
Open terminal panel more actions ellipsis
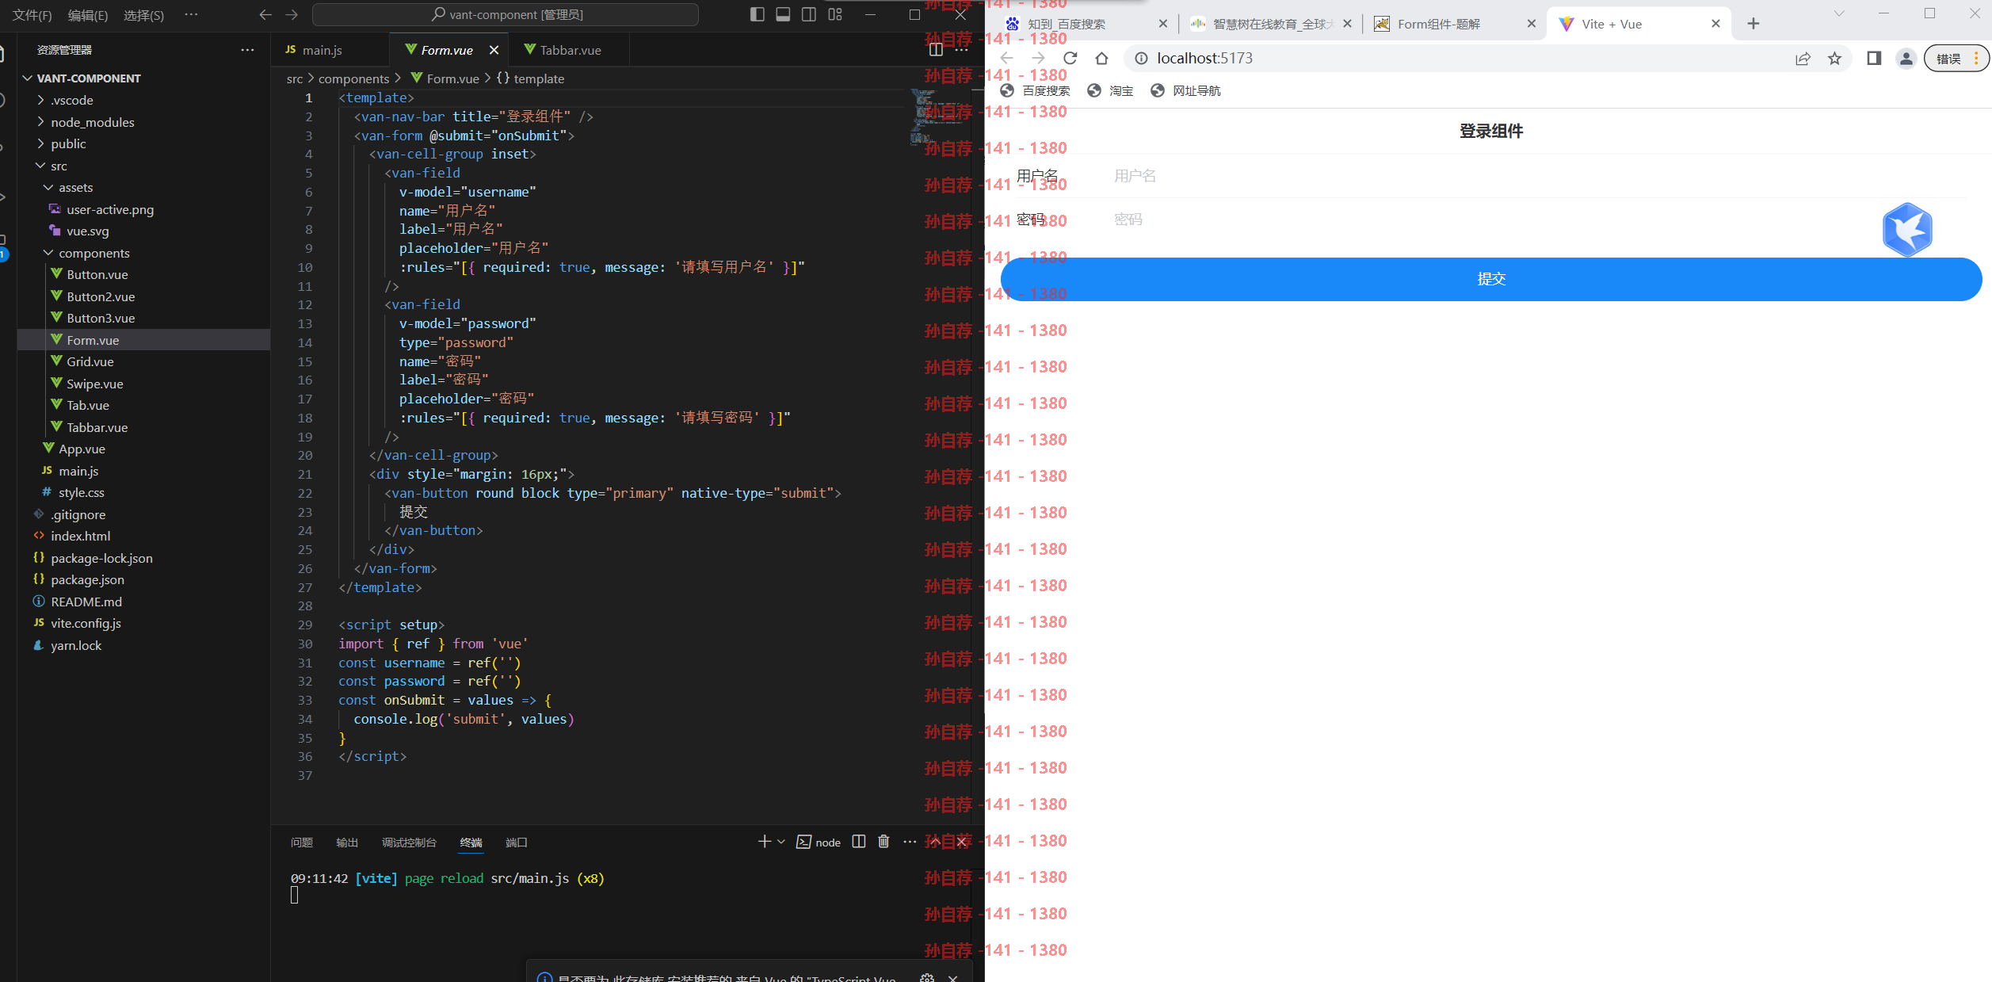pos(910,842)
